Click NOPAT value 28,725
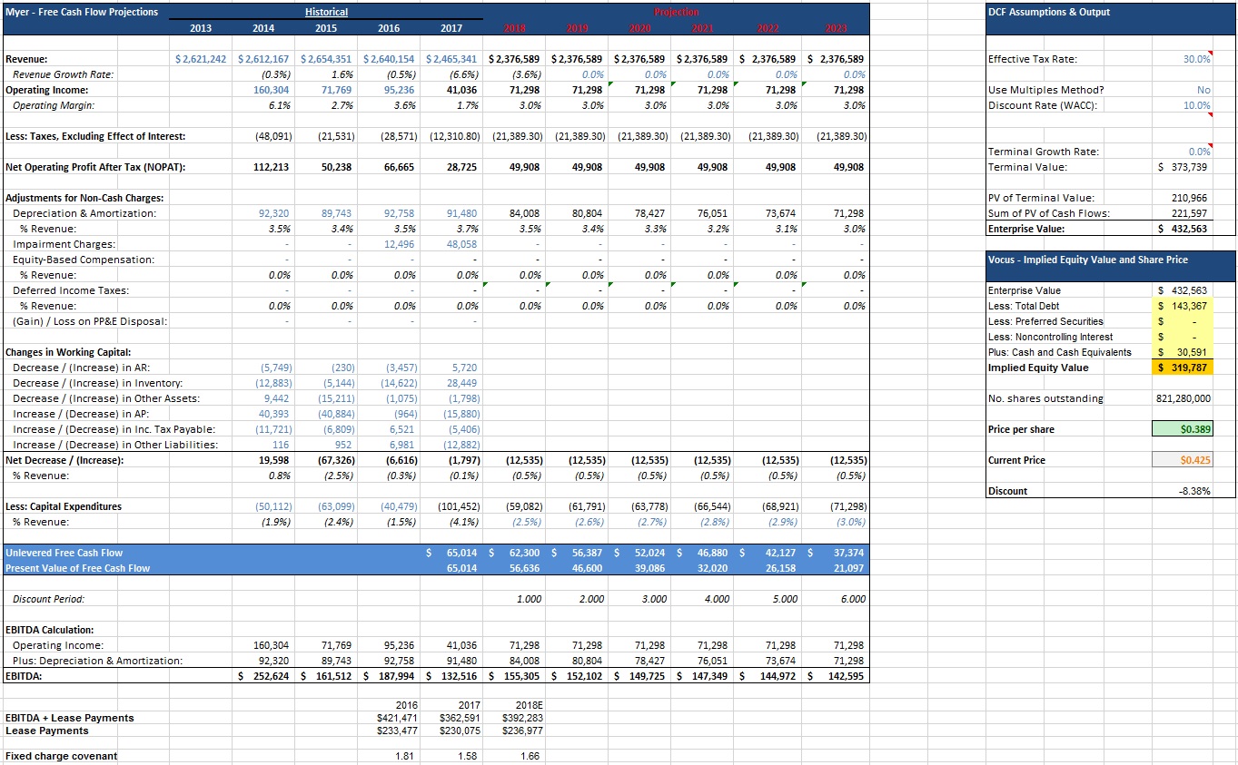Screen dimensions: 1238x765 coord(462,167)
